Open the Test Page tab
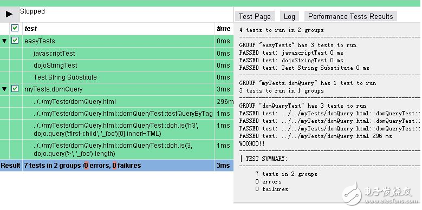 [255, 16]
